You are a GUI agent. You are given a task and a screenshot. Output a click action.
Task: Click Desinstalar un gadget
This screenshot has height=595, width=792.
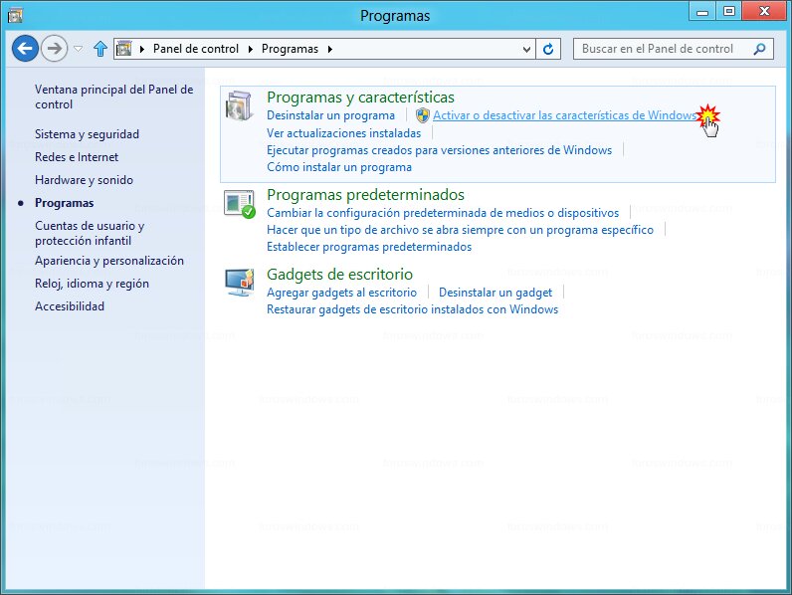495,293
